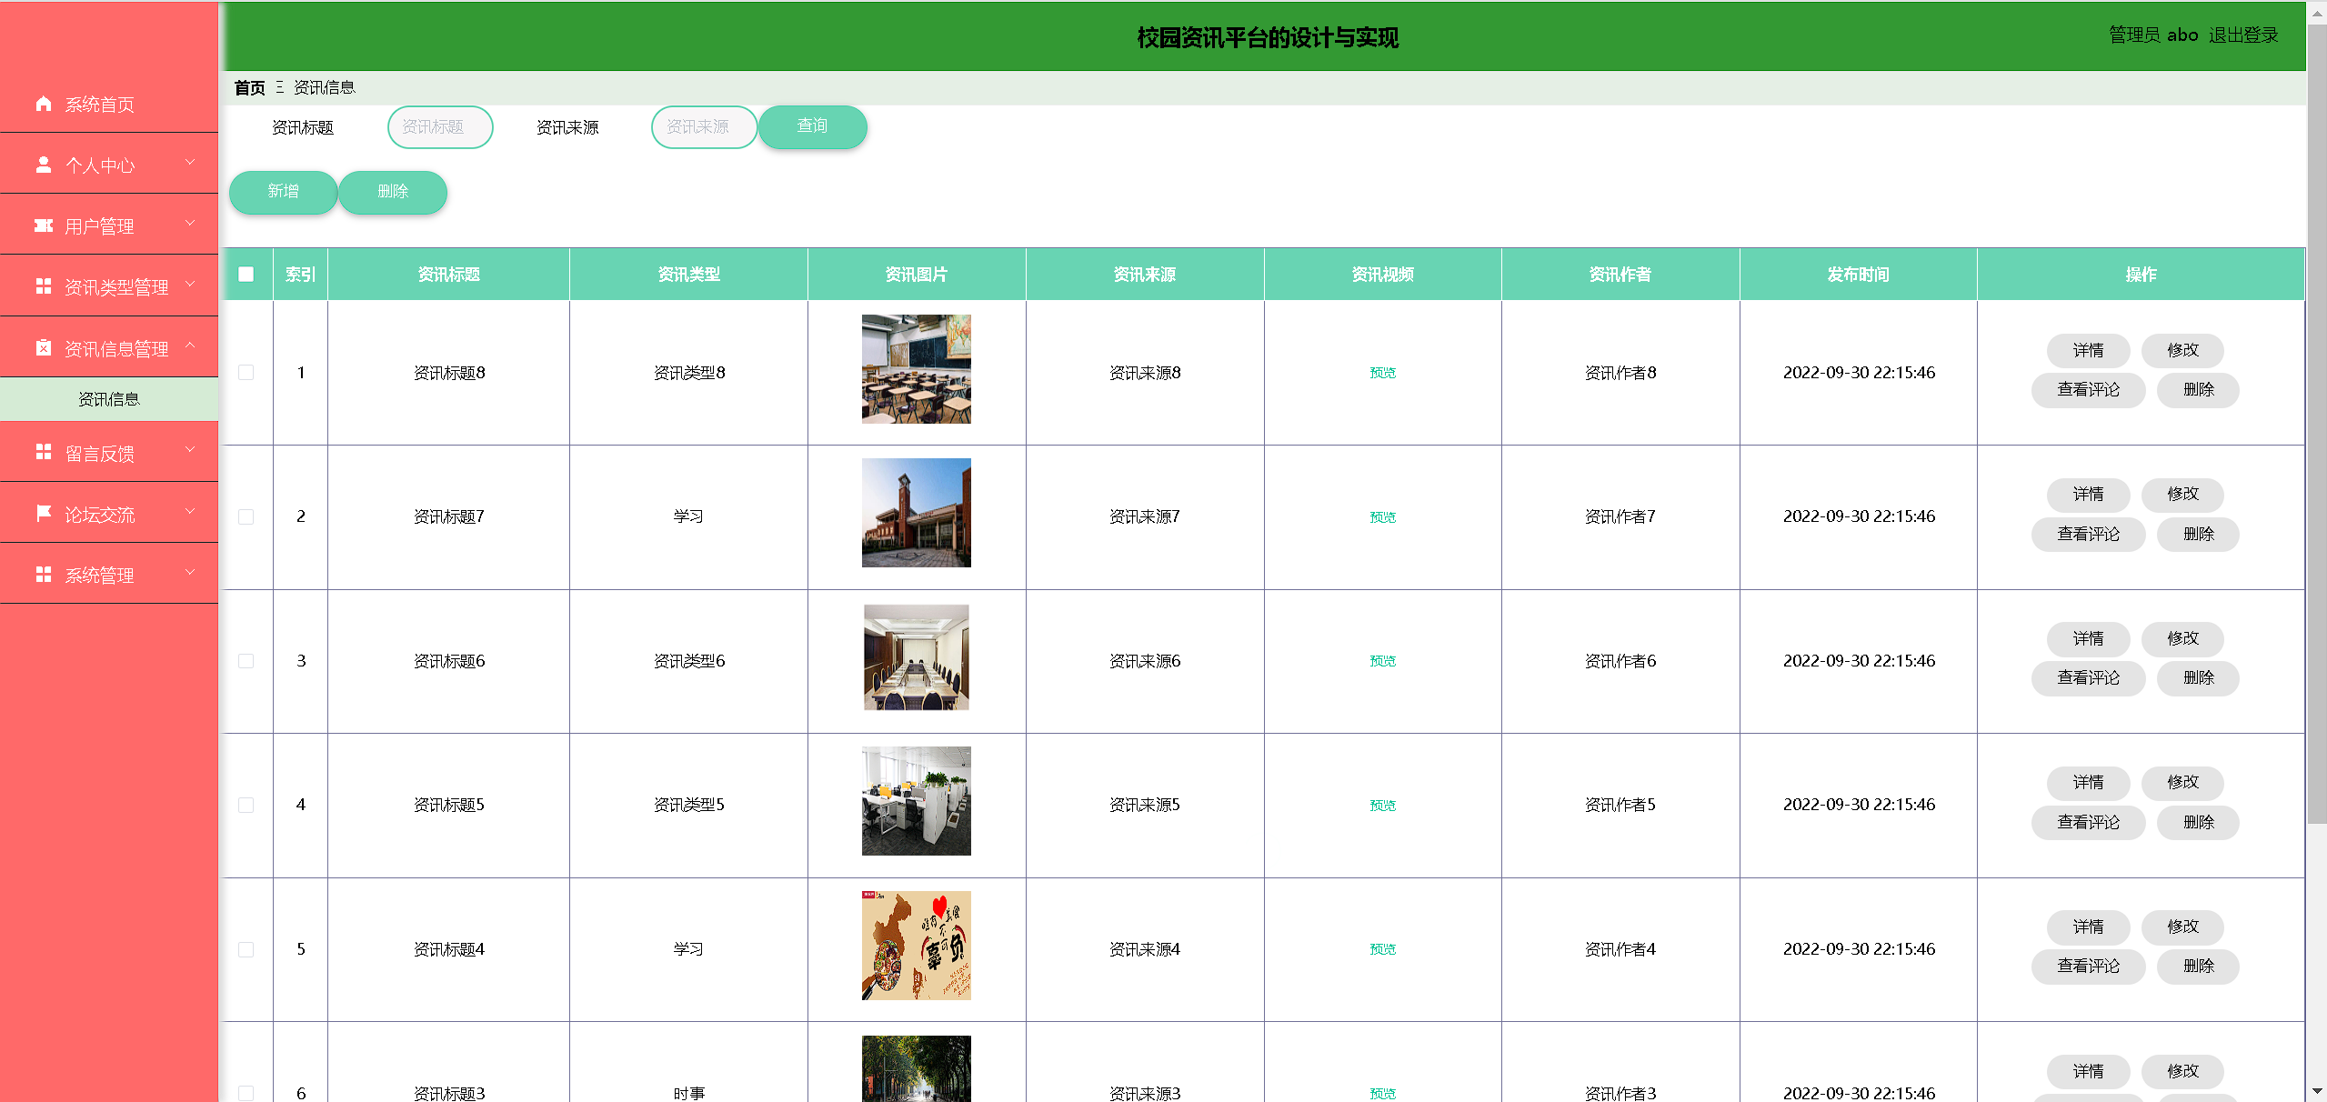Collapse the 资讯信息管理 menu chevron
2327x1102 pixels.
click(190, 346)
